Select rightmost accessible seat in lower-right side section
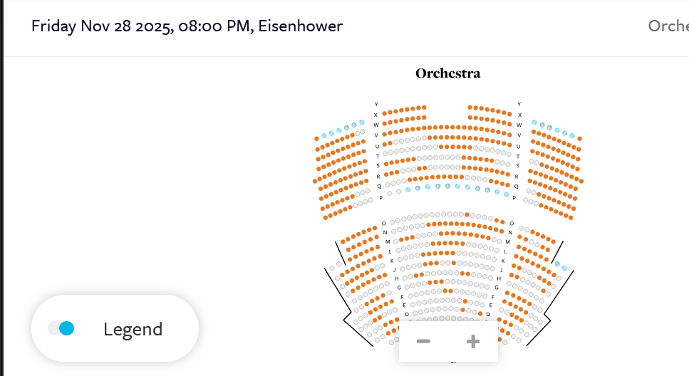 point(564,268)
